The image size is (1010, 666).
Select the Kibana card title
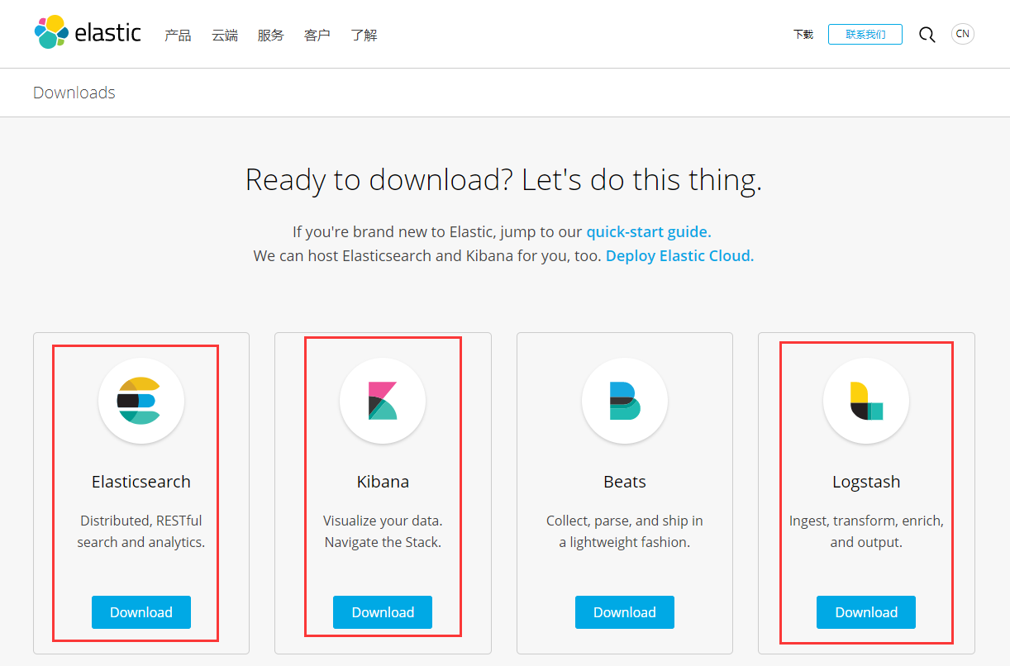click(383, 482)
